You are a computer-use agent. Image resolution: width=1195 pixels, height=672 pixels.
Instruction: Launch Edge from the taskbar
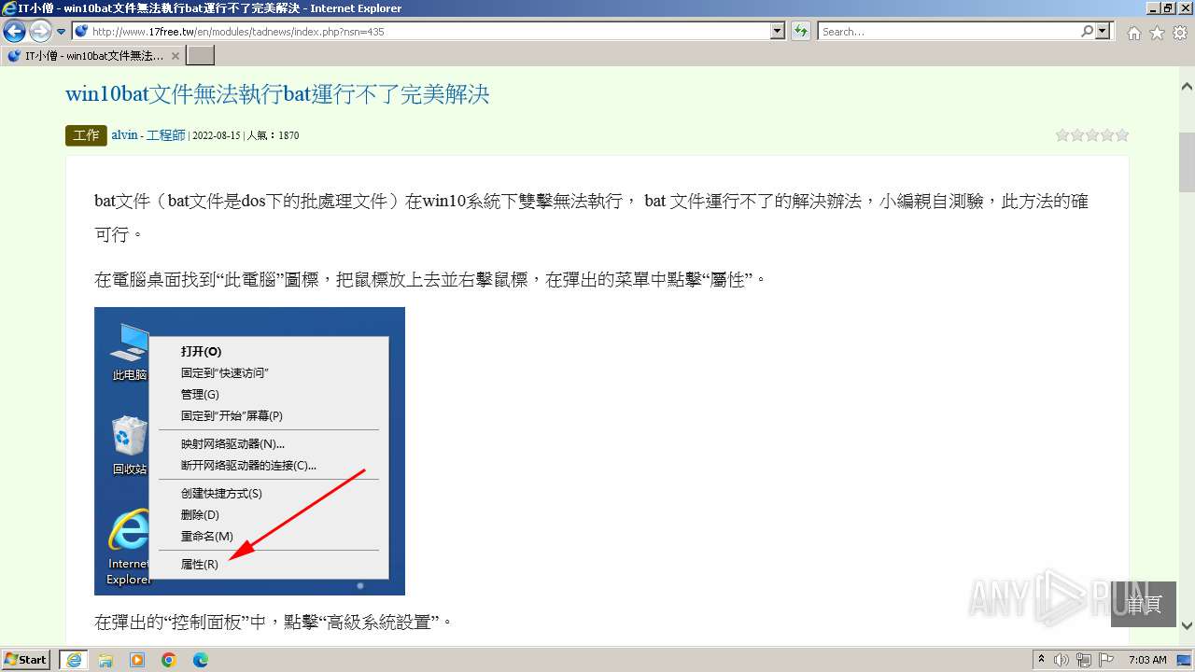coord(201,660)
